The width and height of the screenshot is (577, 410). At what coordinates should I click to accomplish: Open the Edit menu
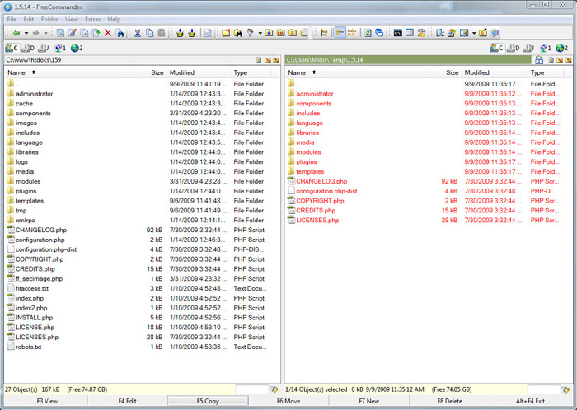point(28,19)
